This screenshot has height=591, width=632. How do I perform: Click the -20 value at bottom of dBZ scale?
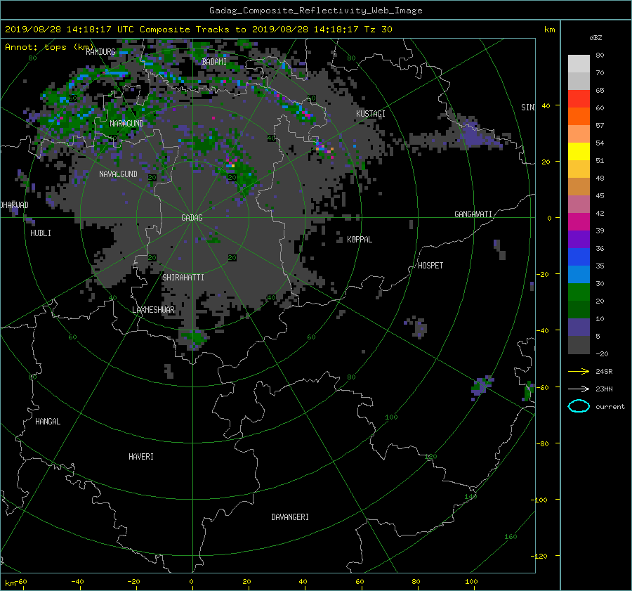pyautogui.click(x=602, y=353)
